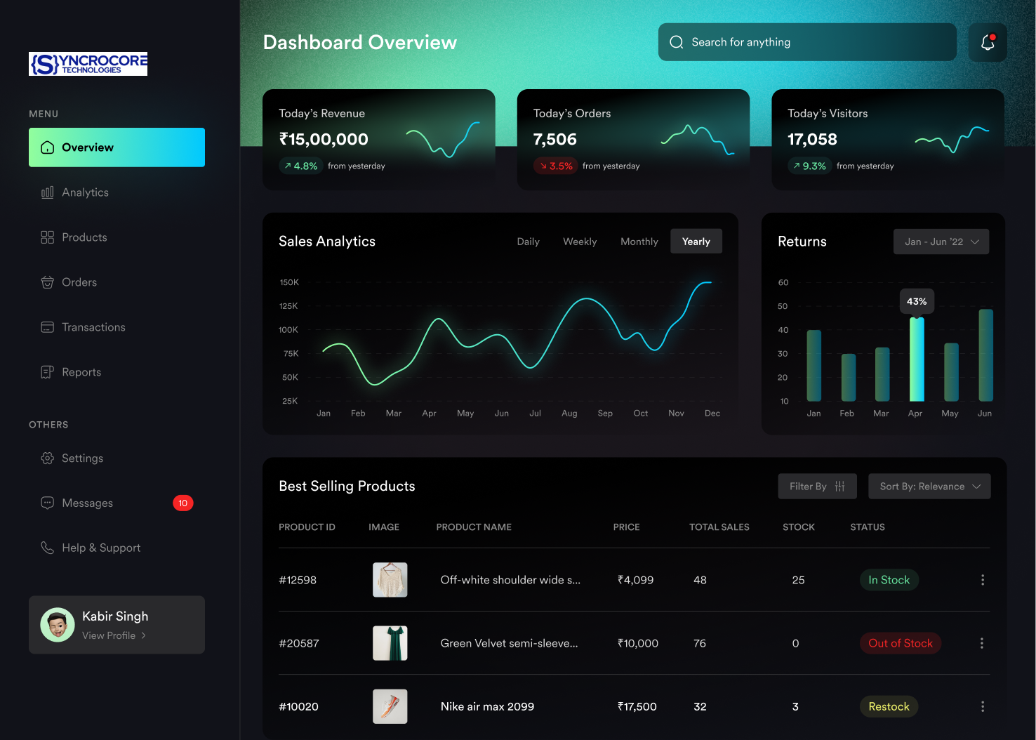Image resolution: width=1036 pixels, height=740 pixels.
Task: Click the notification bell icon
Action: (x=988, y=42)
